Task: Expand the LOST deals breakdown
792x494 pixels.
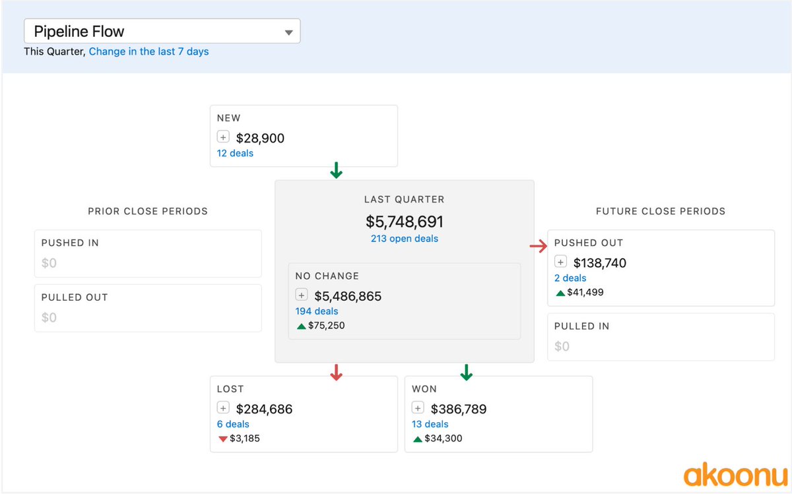Action: (222, 409)
